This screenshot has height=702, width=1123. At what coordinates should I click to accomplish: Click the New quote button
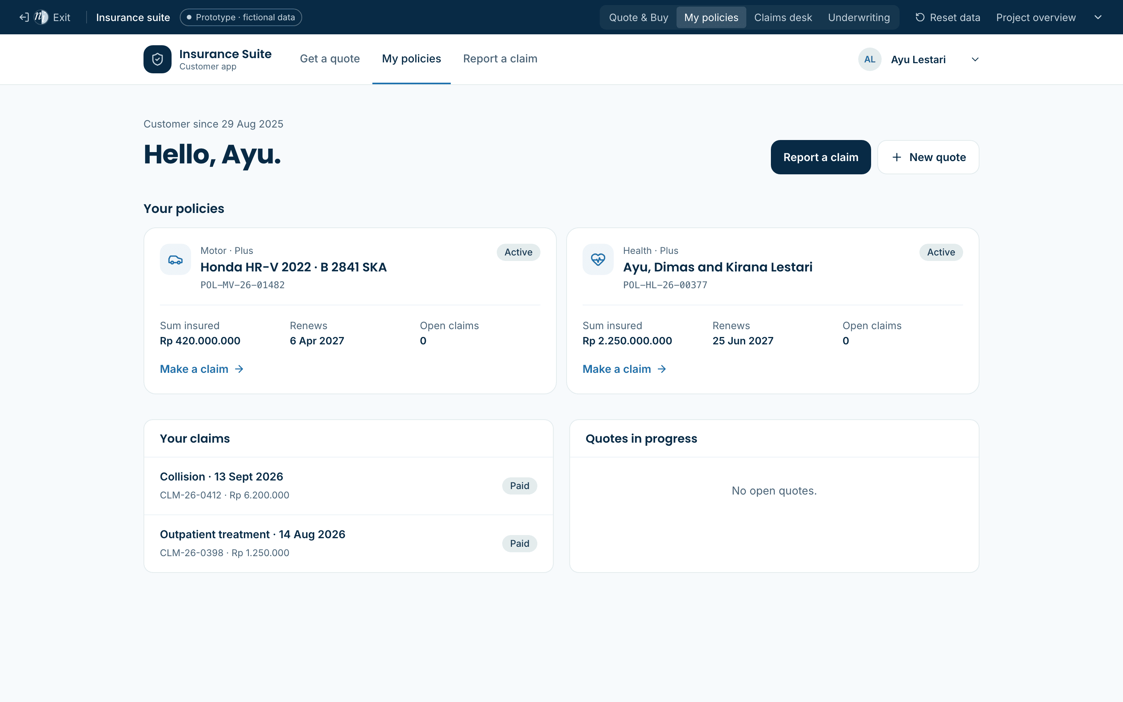pyautogui.click(x=928, y=158)
